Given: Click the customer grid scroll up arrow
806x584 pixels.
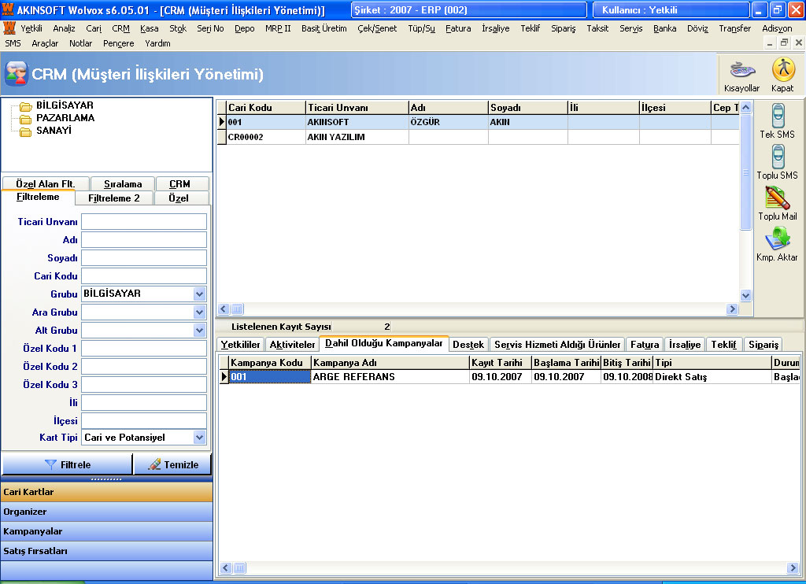Looking at the screenshot, I should pyautogui.click(x=746, y=108).
